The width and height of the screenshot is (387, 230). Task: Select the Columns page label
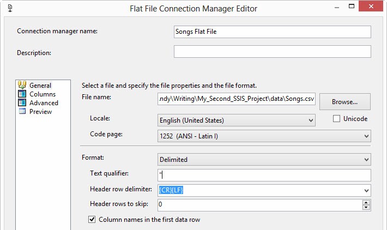[x=43, y=94]
